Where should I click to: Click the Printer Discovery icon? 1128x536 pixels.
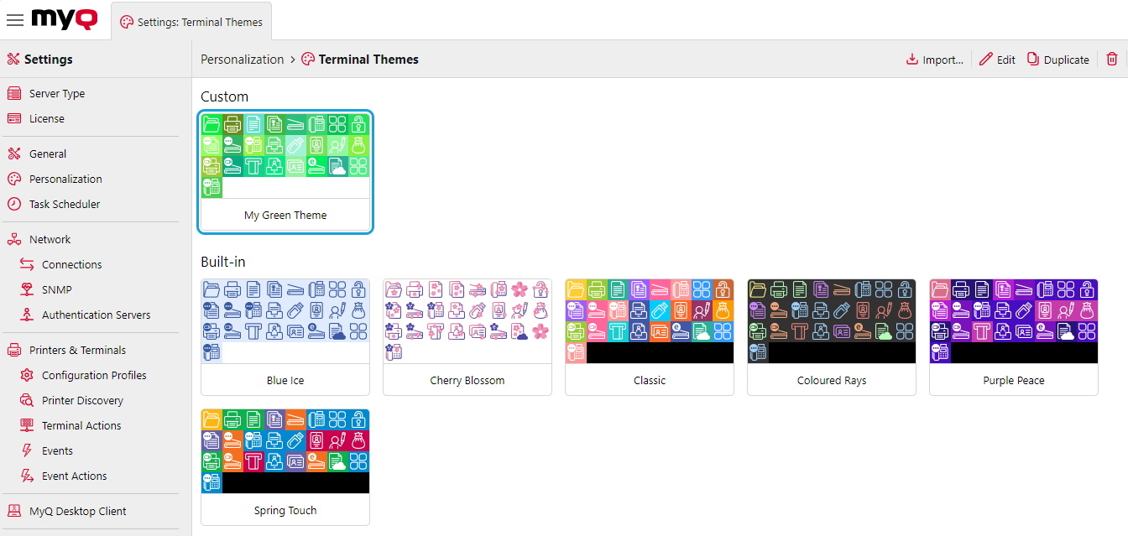coord(26,401)
